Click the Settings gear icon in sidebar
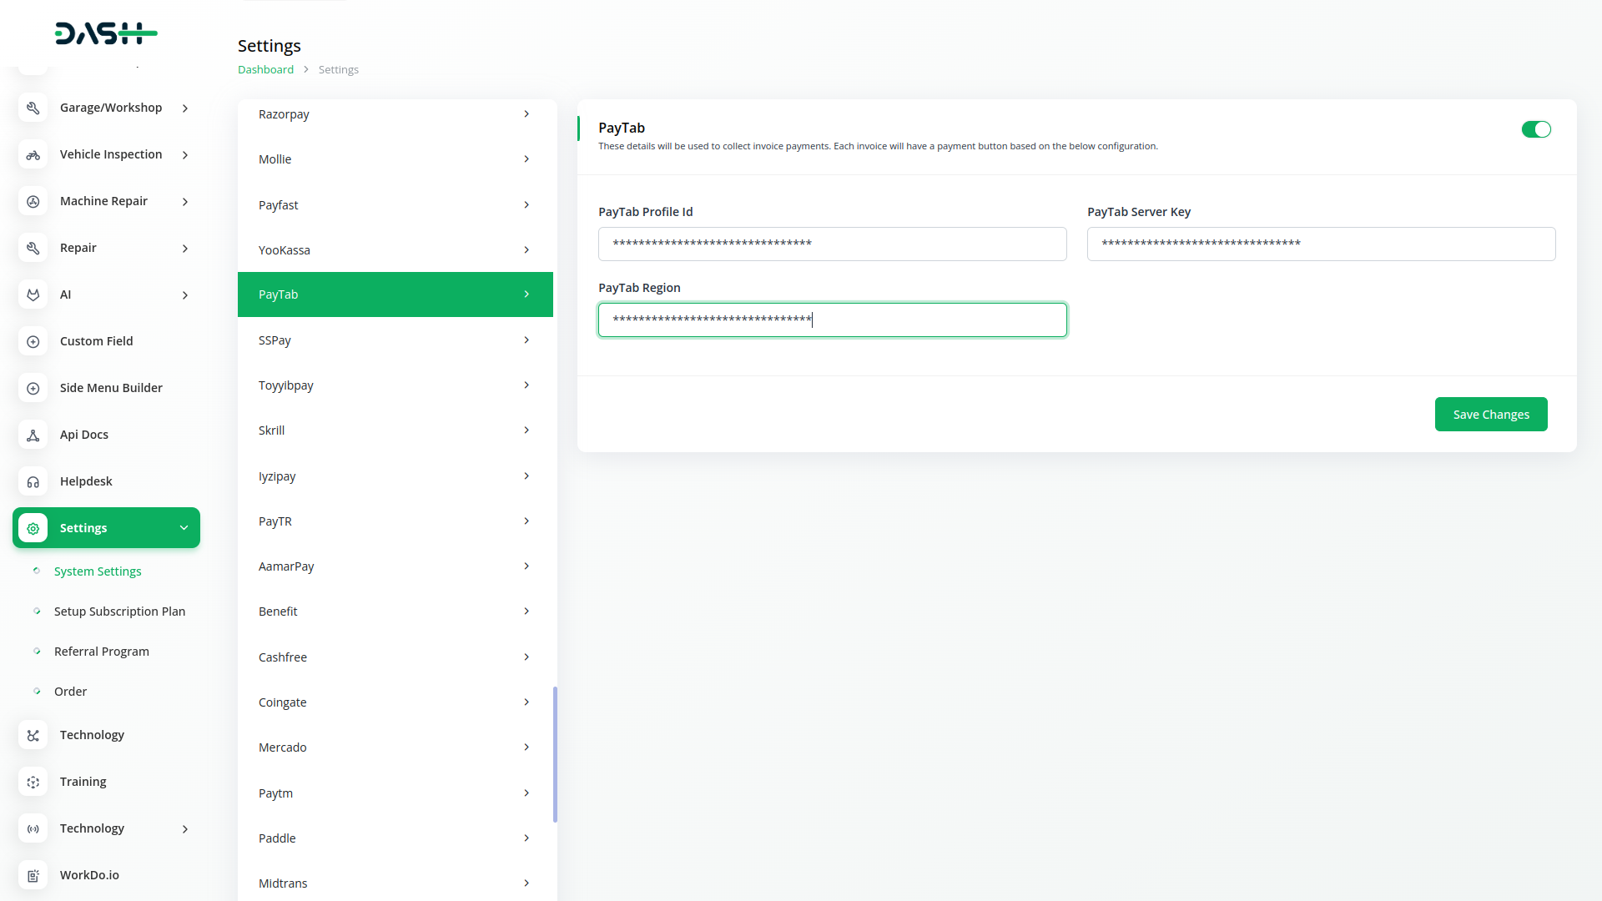Viewport: 1602px width, 901px height. [33, 528]
